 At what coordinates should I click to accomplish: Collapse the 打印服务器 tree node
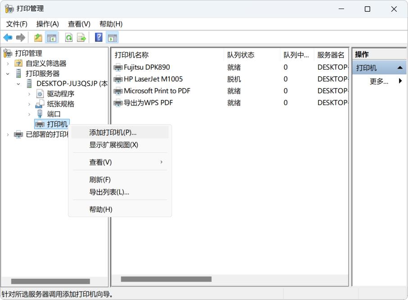coord(8,73)
